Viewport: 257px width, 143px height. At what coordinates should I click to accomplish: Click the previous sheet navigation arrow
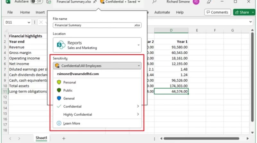tap(10, 139)
